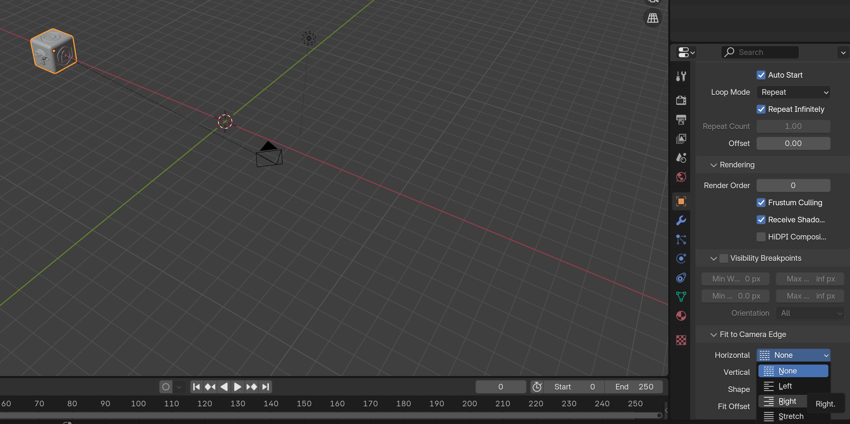Open the Texture properties tab

coord(681,340)
